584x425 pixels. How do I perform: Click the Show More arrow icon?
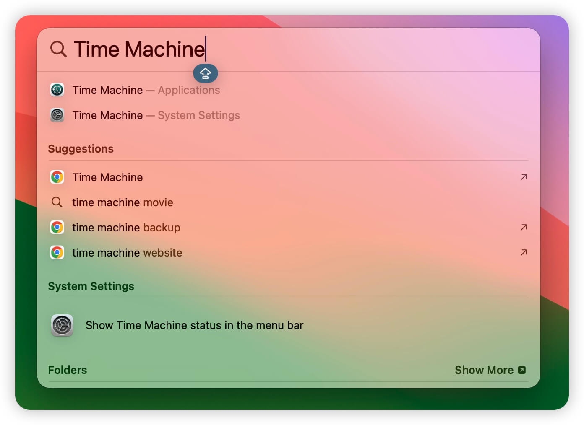(x=522, y=370)
